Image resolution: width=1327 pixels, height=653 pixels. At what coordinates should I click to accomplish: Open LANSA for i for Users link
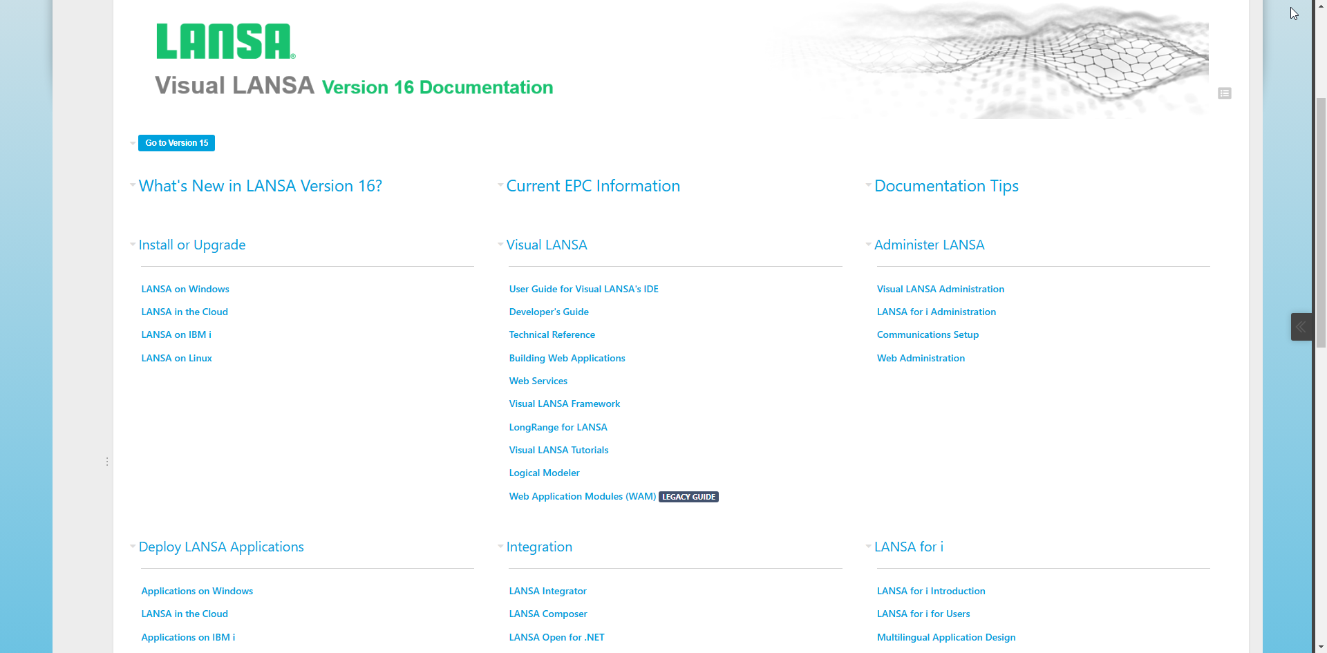[923, 614]
